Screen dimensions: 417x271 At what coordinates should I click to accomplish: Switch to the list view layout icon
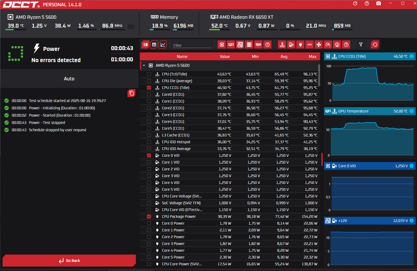click(x=146, y=45)
